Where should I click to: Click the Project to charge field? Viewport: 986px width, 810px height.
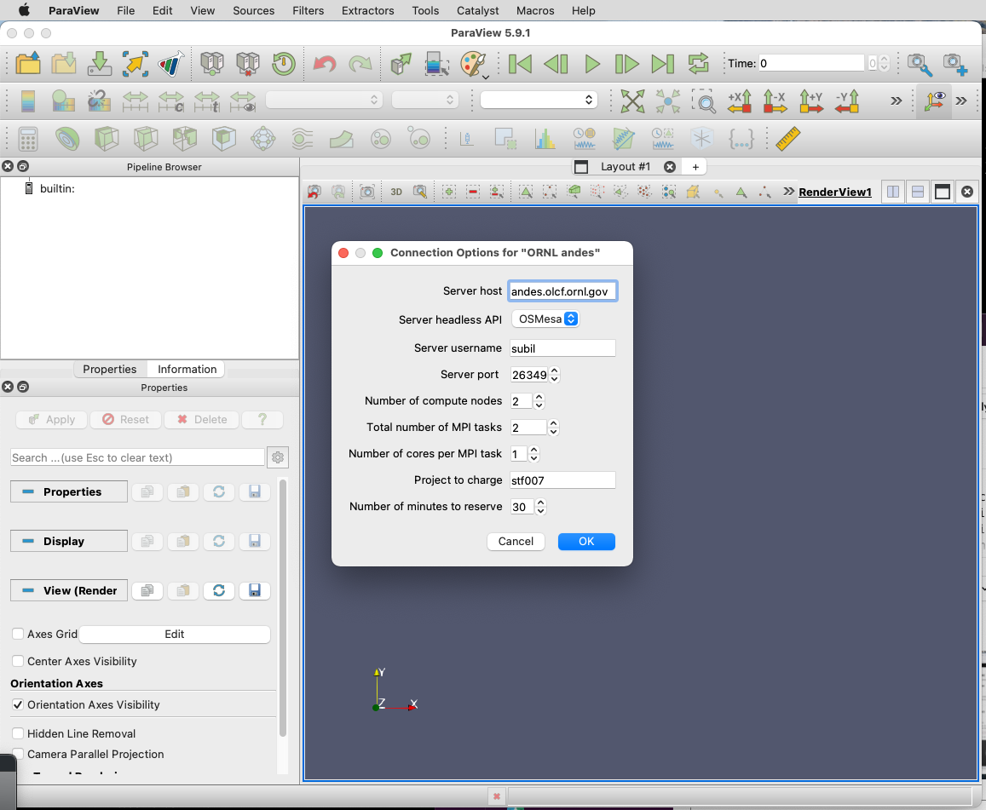(562, 480)
